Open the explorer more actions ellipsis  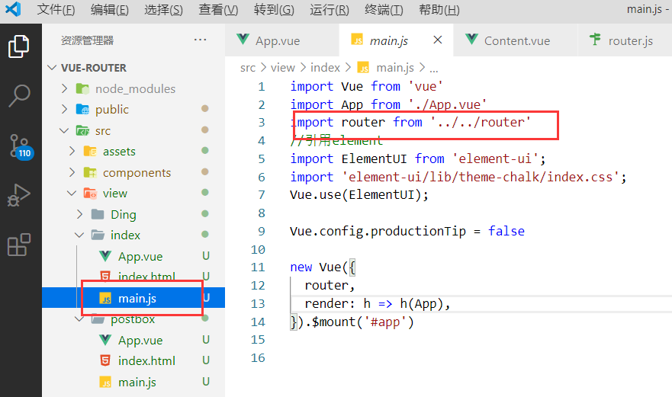(x=200, y=40)
